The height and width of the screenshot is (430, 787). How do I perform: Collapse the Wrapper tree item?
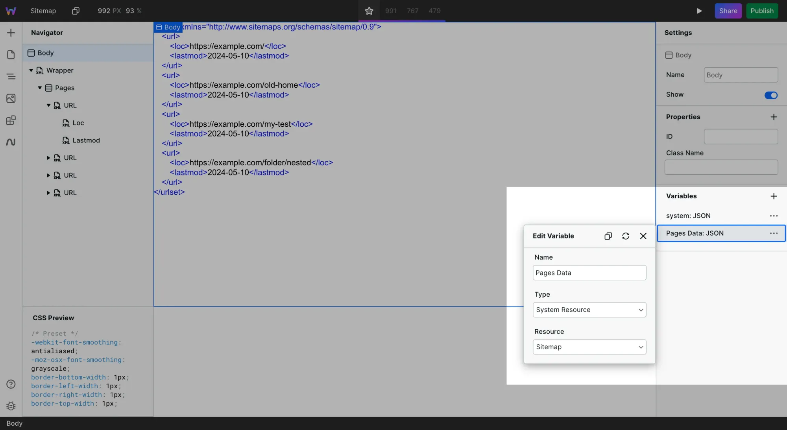[31, 70]
